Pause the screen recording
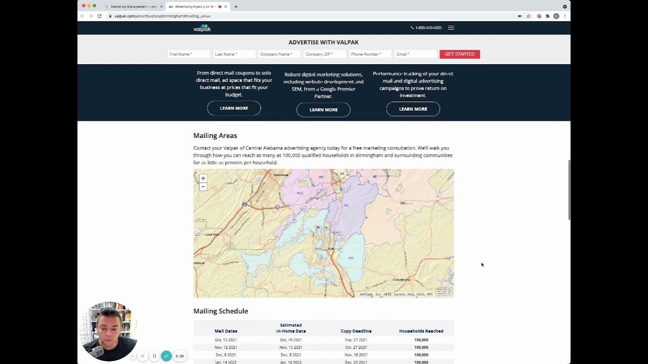 pyautogui.click(x=154, y=356)
